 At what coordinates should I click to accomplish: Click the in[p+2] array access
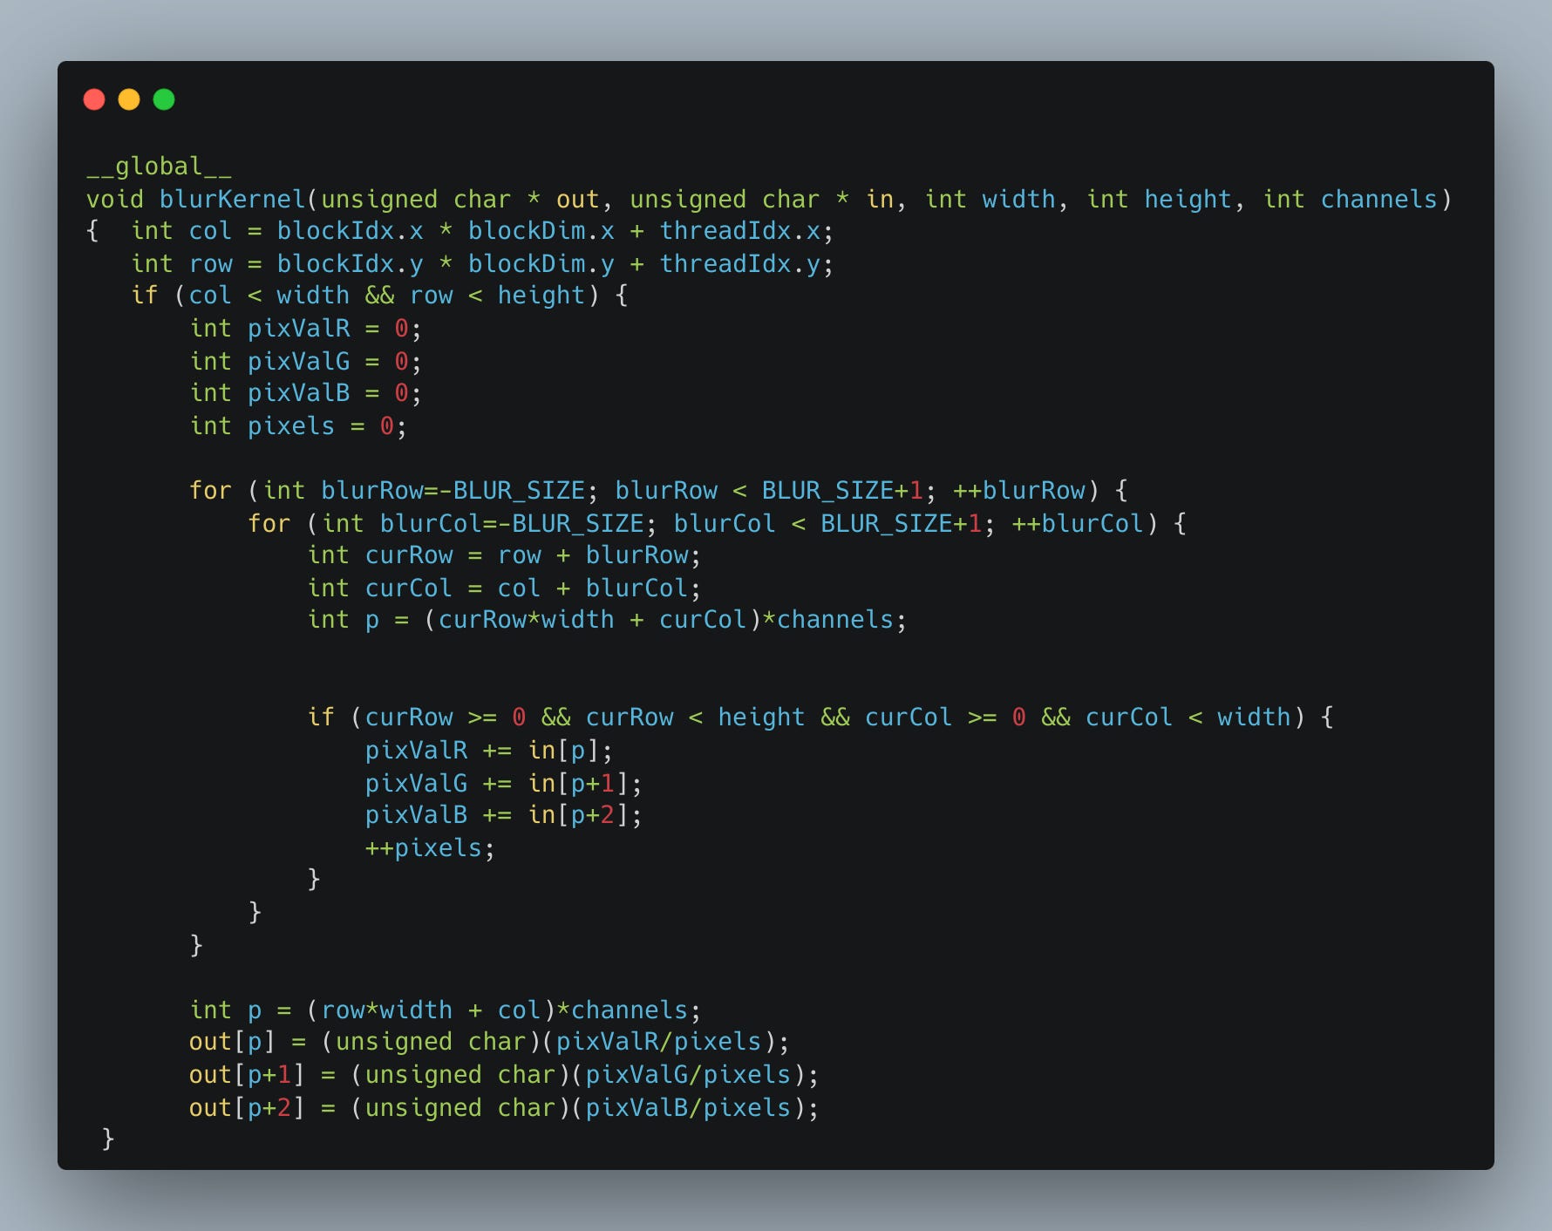pos(580,814)
